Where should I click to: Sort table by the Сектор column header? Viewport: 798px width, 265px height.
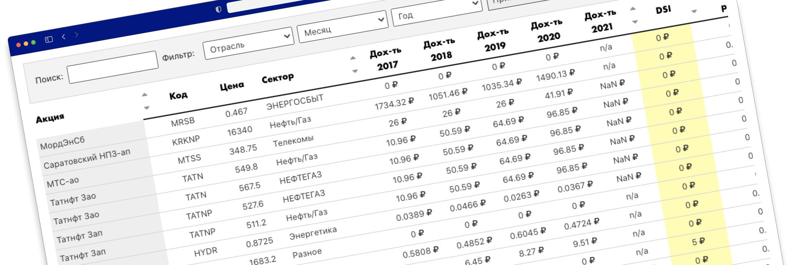click(x=278, y=78)
